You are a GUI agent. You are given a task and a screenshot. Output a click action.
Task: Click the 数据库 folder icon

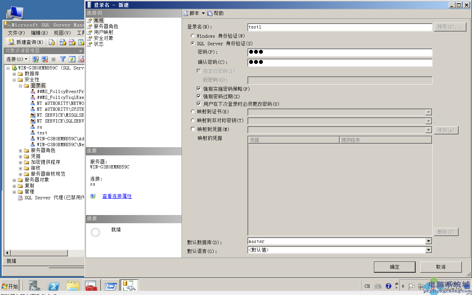click(x=20, y=74)
